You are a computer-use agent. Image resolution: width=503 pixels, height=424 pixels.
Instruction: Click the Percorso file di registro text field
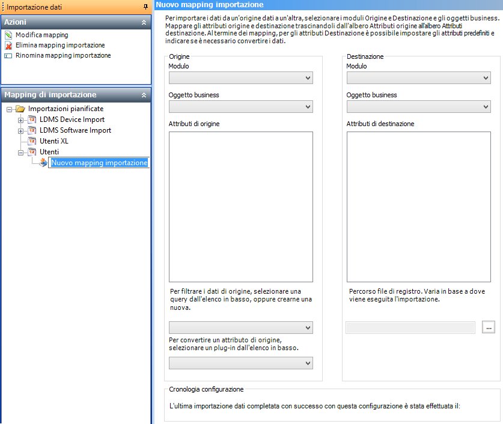[410, 327]
